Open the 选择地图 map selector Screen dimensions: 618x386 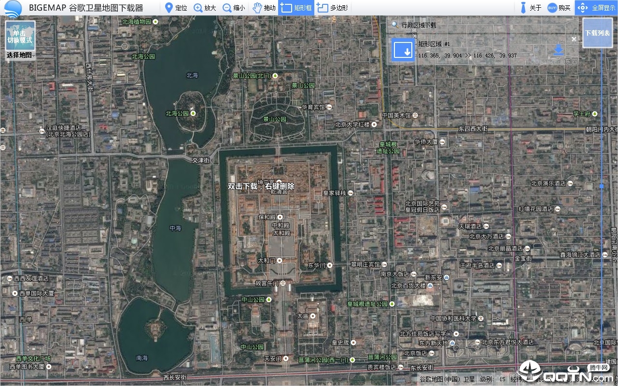pos(20,55)
